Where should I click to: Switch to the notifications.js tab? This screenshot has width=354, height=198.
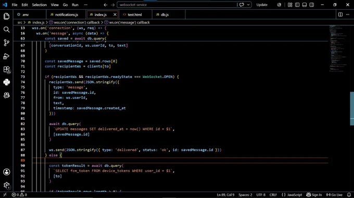pos(67,15)
